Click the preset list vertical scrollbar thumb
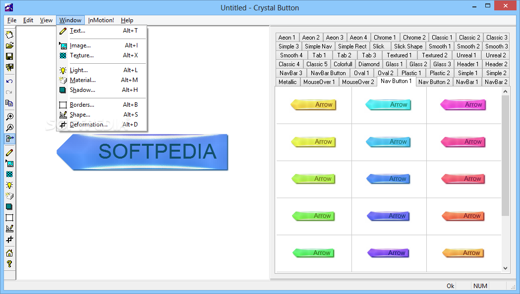Screen dimensions: 520x294 [505, 156]
